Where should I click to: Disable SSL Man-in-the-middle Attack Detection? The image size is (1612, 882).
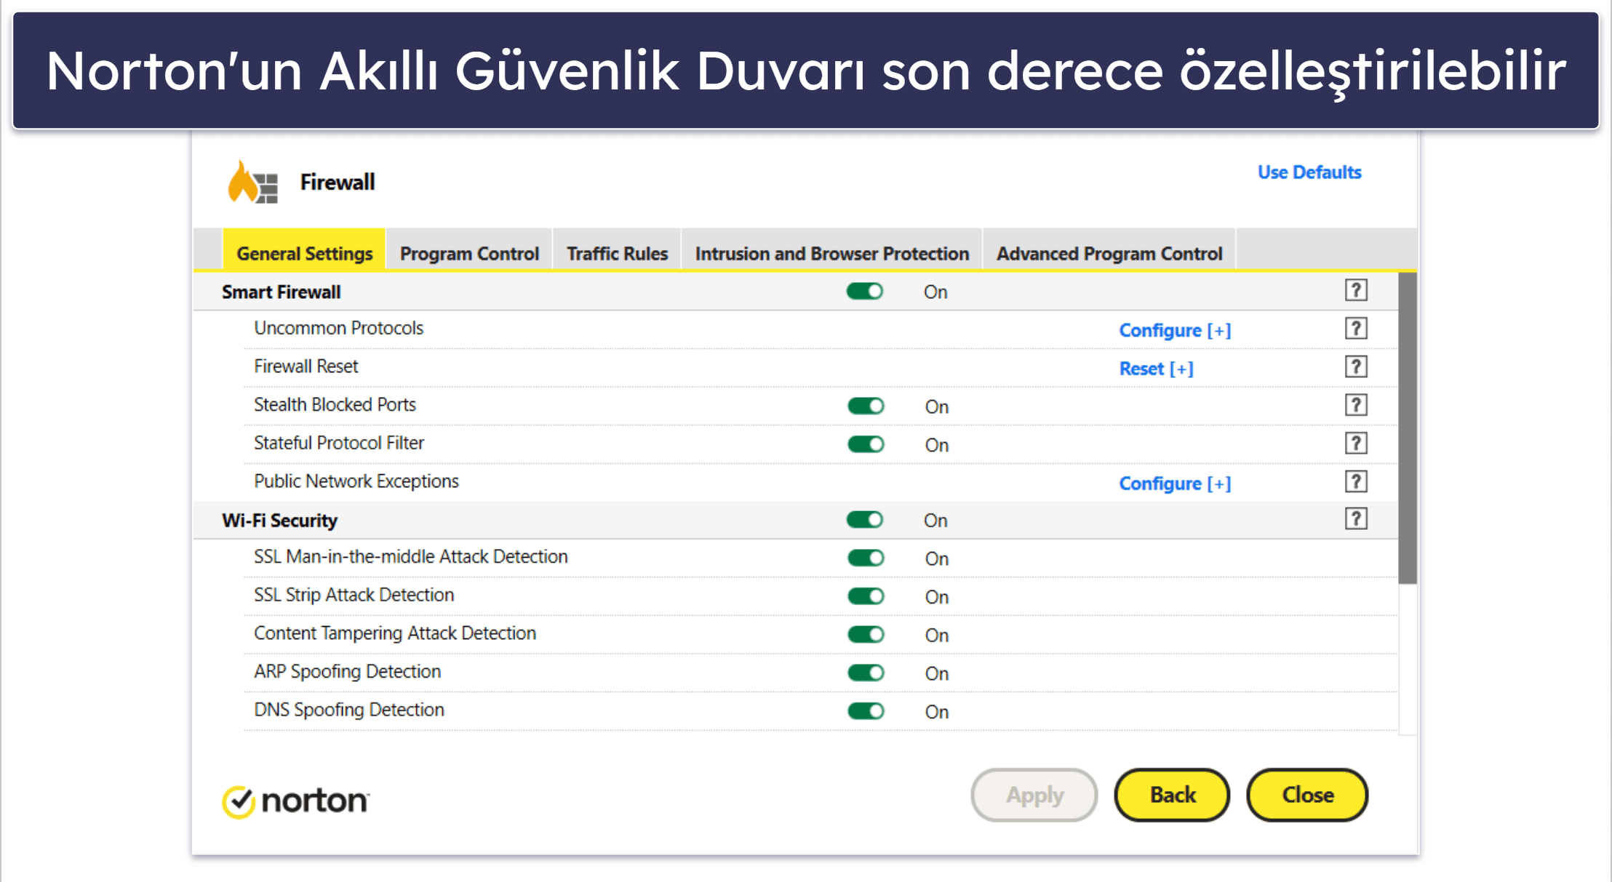tap(866, 558)
